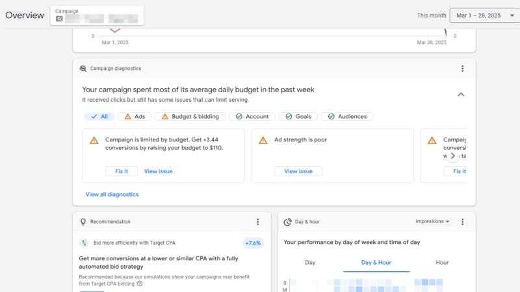Open View all diagnostics link
The width and height of the screenshot is (520, 292).
(x=112, y=194)
